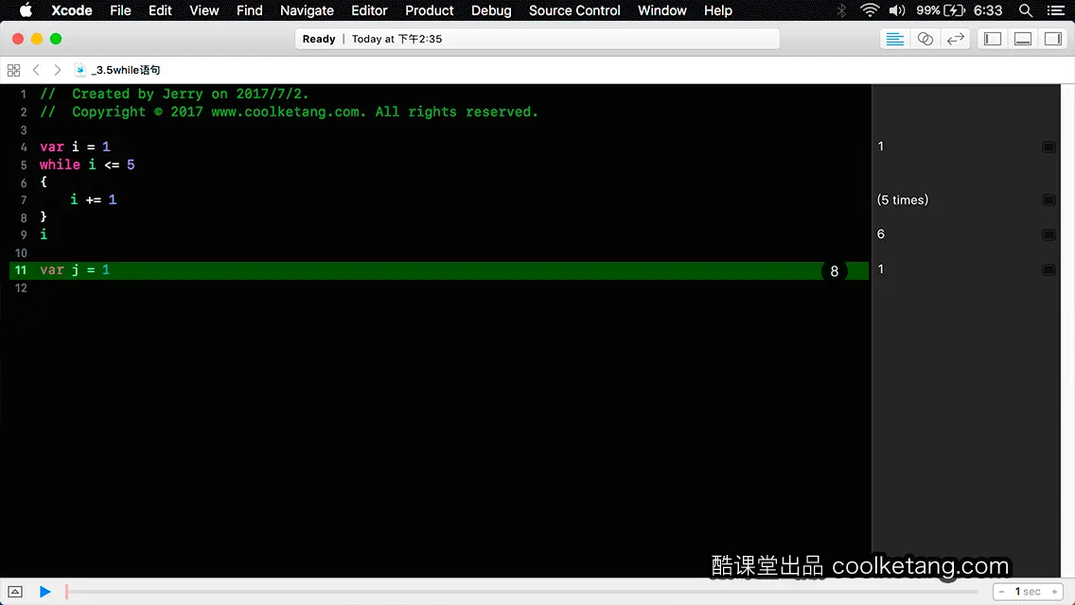
Task: Open the Xcode application menu
Action: 71,10
